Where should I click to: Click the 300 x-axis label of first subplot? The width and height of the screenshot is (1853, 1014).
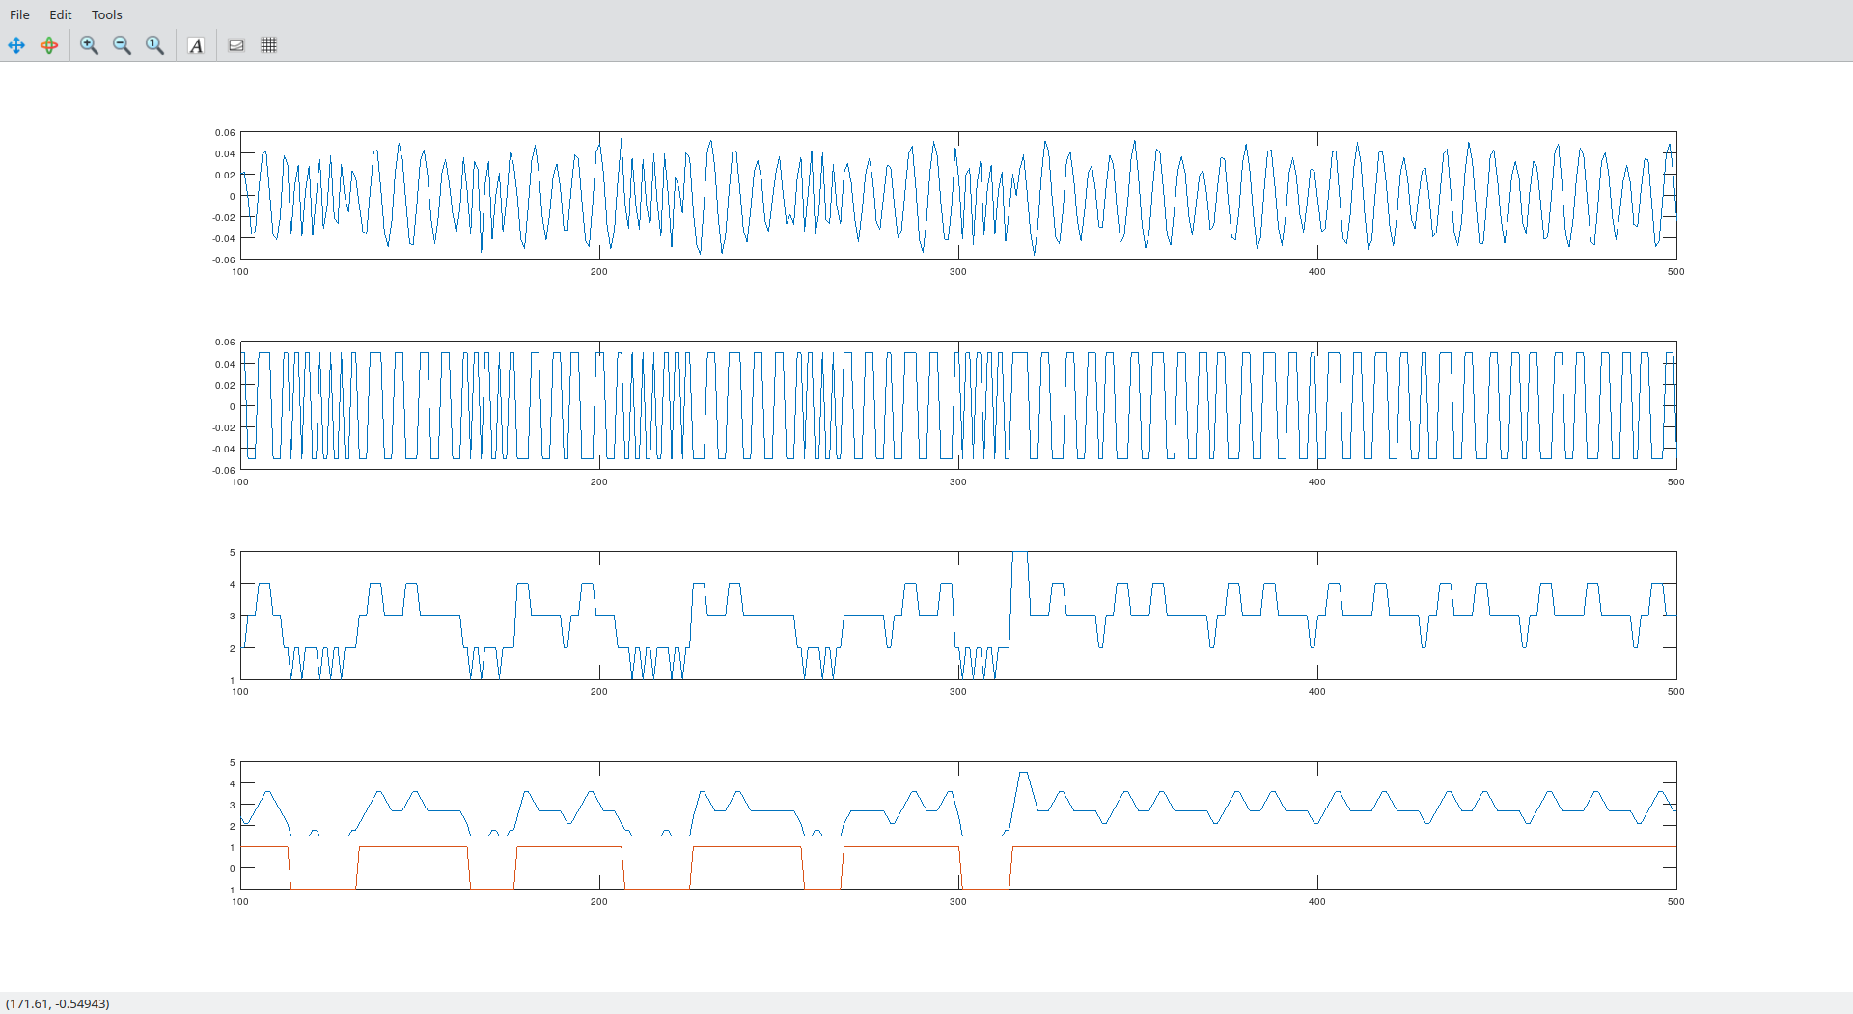point(957,272)
